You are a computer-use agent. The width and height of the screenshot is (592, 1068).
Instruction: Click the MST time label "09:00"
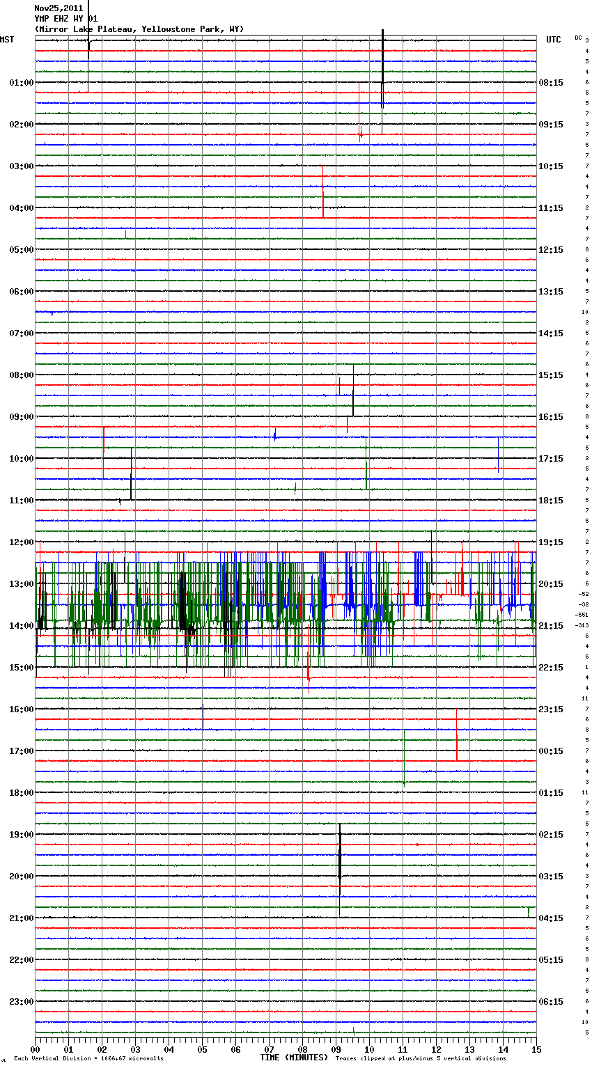point(22,417)
